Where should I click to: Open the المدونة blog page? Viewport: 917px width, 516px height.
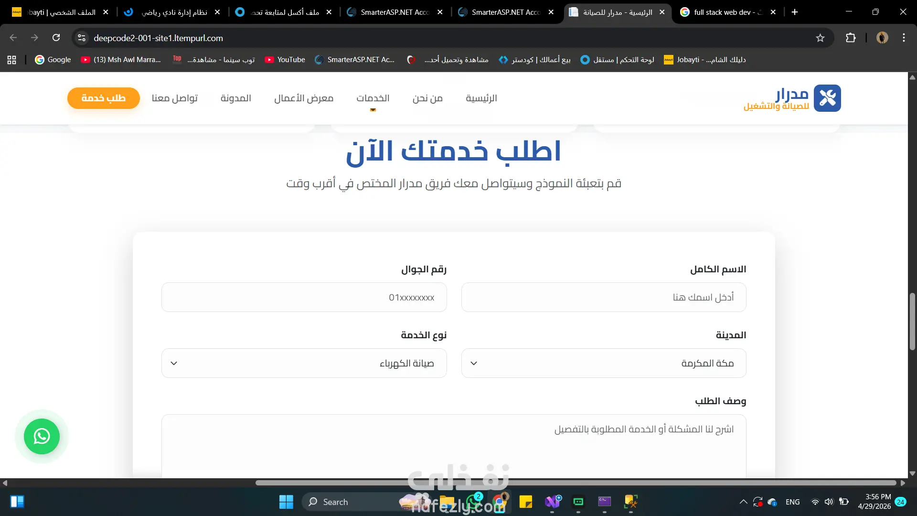click(236, 98)
